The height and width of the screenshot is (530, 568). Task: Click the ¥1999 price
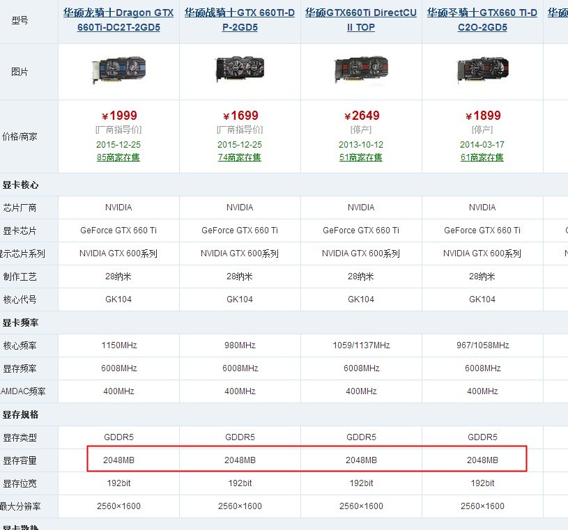pyautogui.click(x=119, y=116)
